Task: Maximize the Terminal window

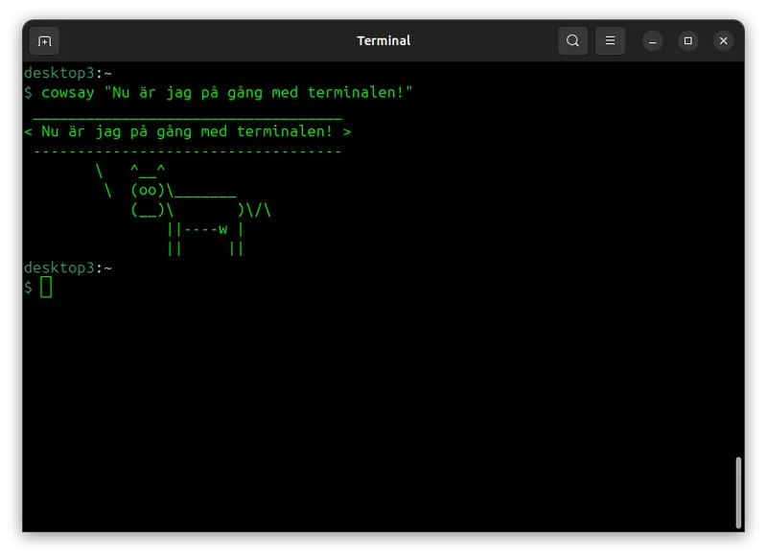Action: coord(687,40)
